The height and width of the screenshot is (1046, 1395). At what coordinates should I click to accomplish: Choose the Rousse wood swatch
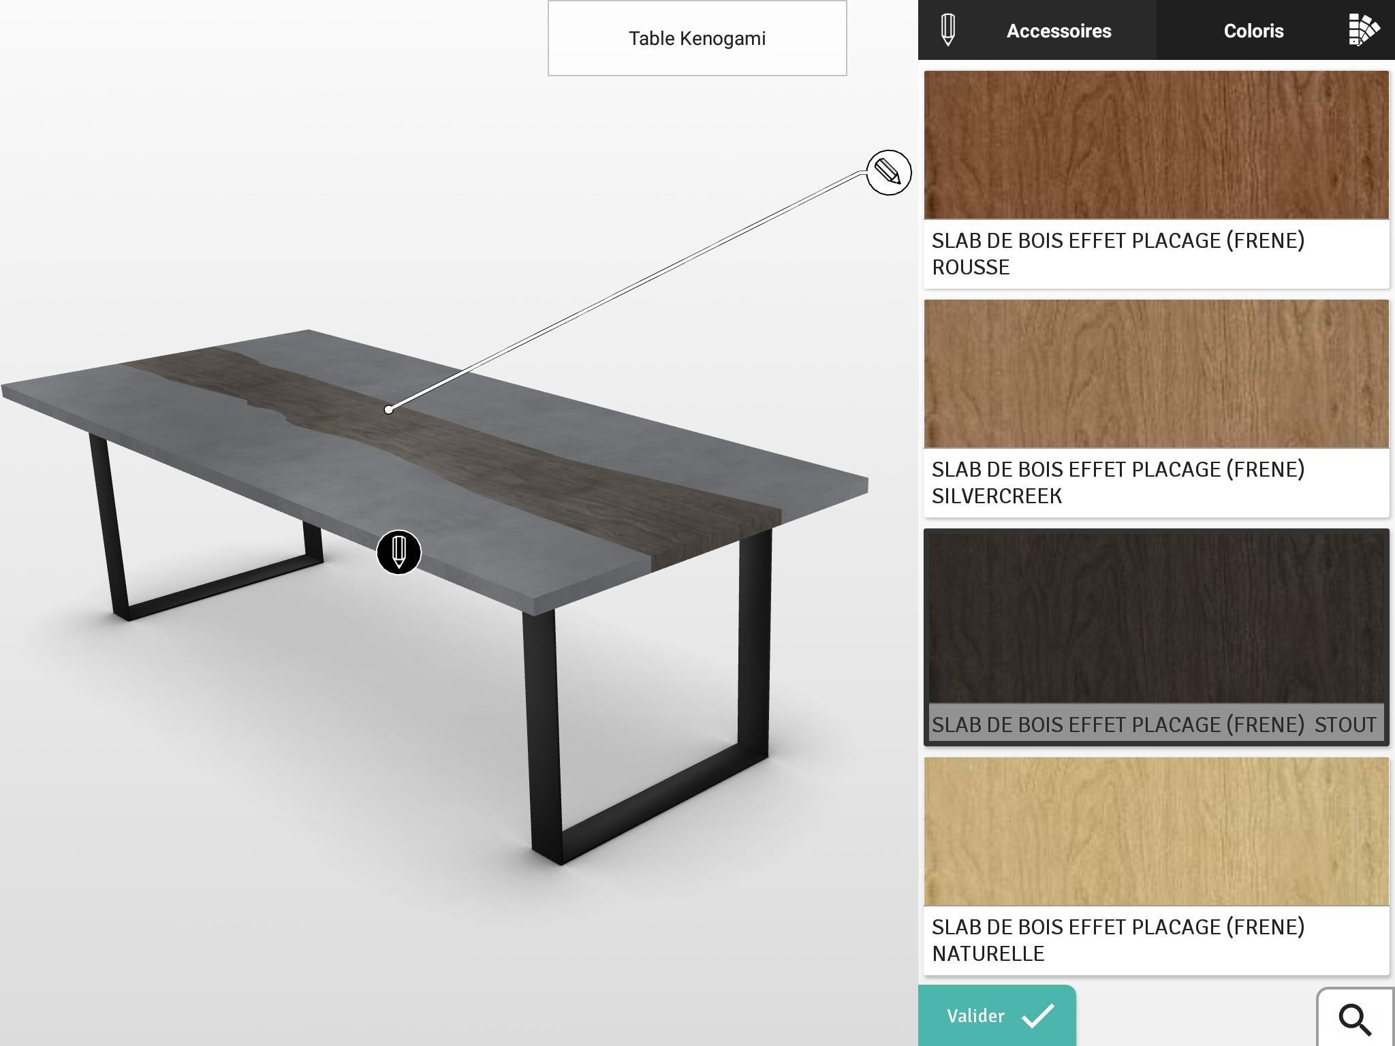click(1156, 145)
